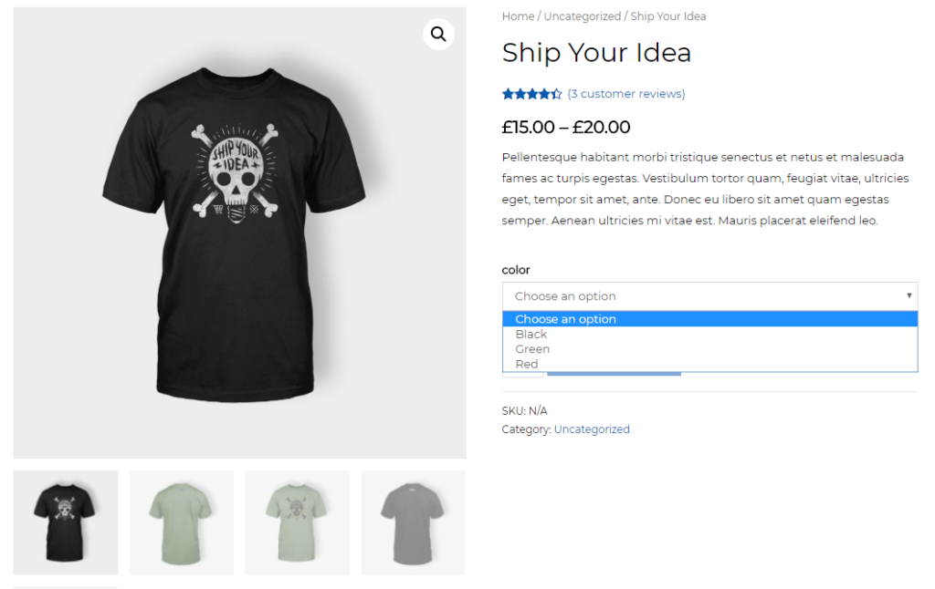
Task: Click the blue button edge below the dropdown list
Action: (x=614, y=374)
